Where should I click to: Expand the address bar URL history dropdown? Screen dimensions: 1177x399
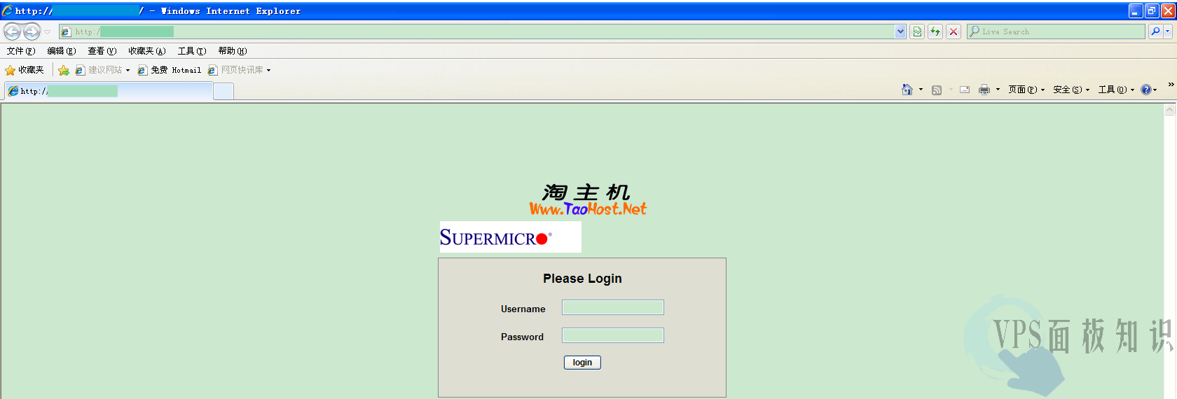click(x=900, y=31)
